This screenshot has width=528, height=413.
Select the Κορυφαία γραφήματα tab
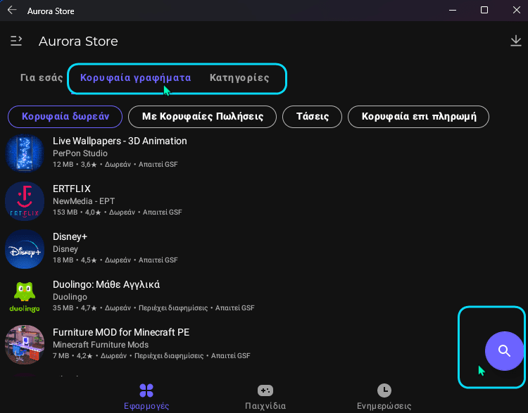135,78
